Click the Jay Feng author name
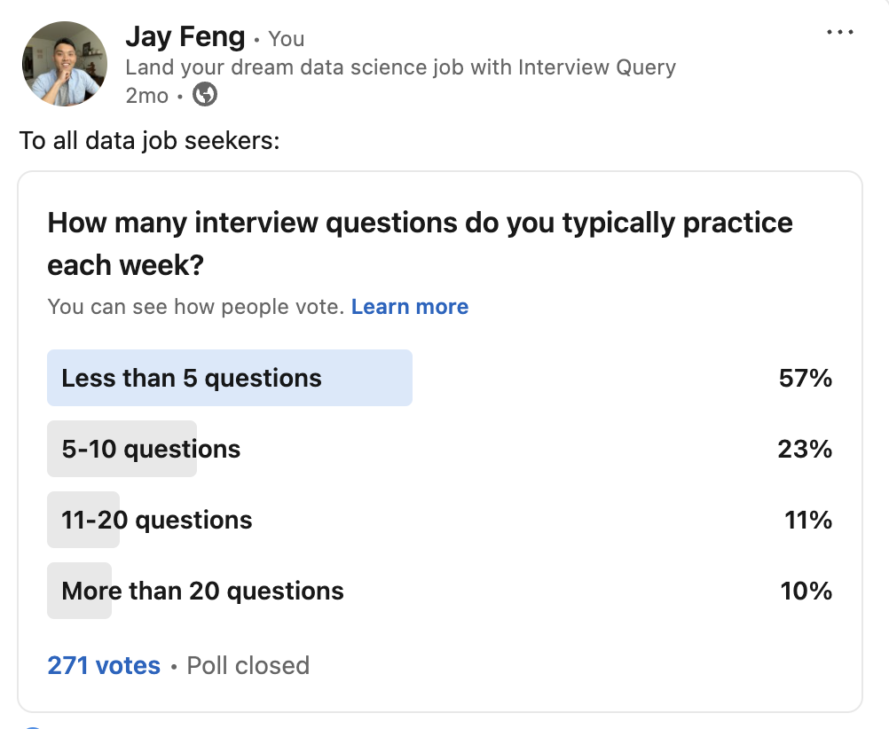 [185, 37]
